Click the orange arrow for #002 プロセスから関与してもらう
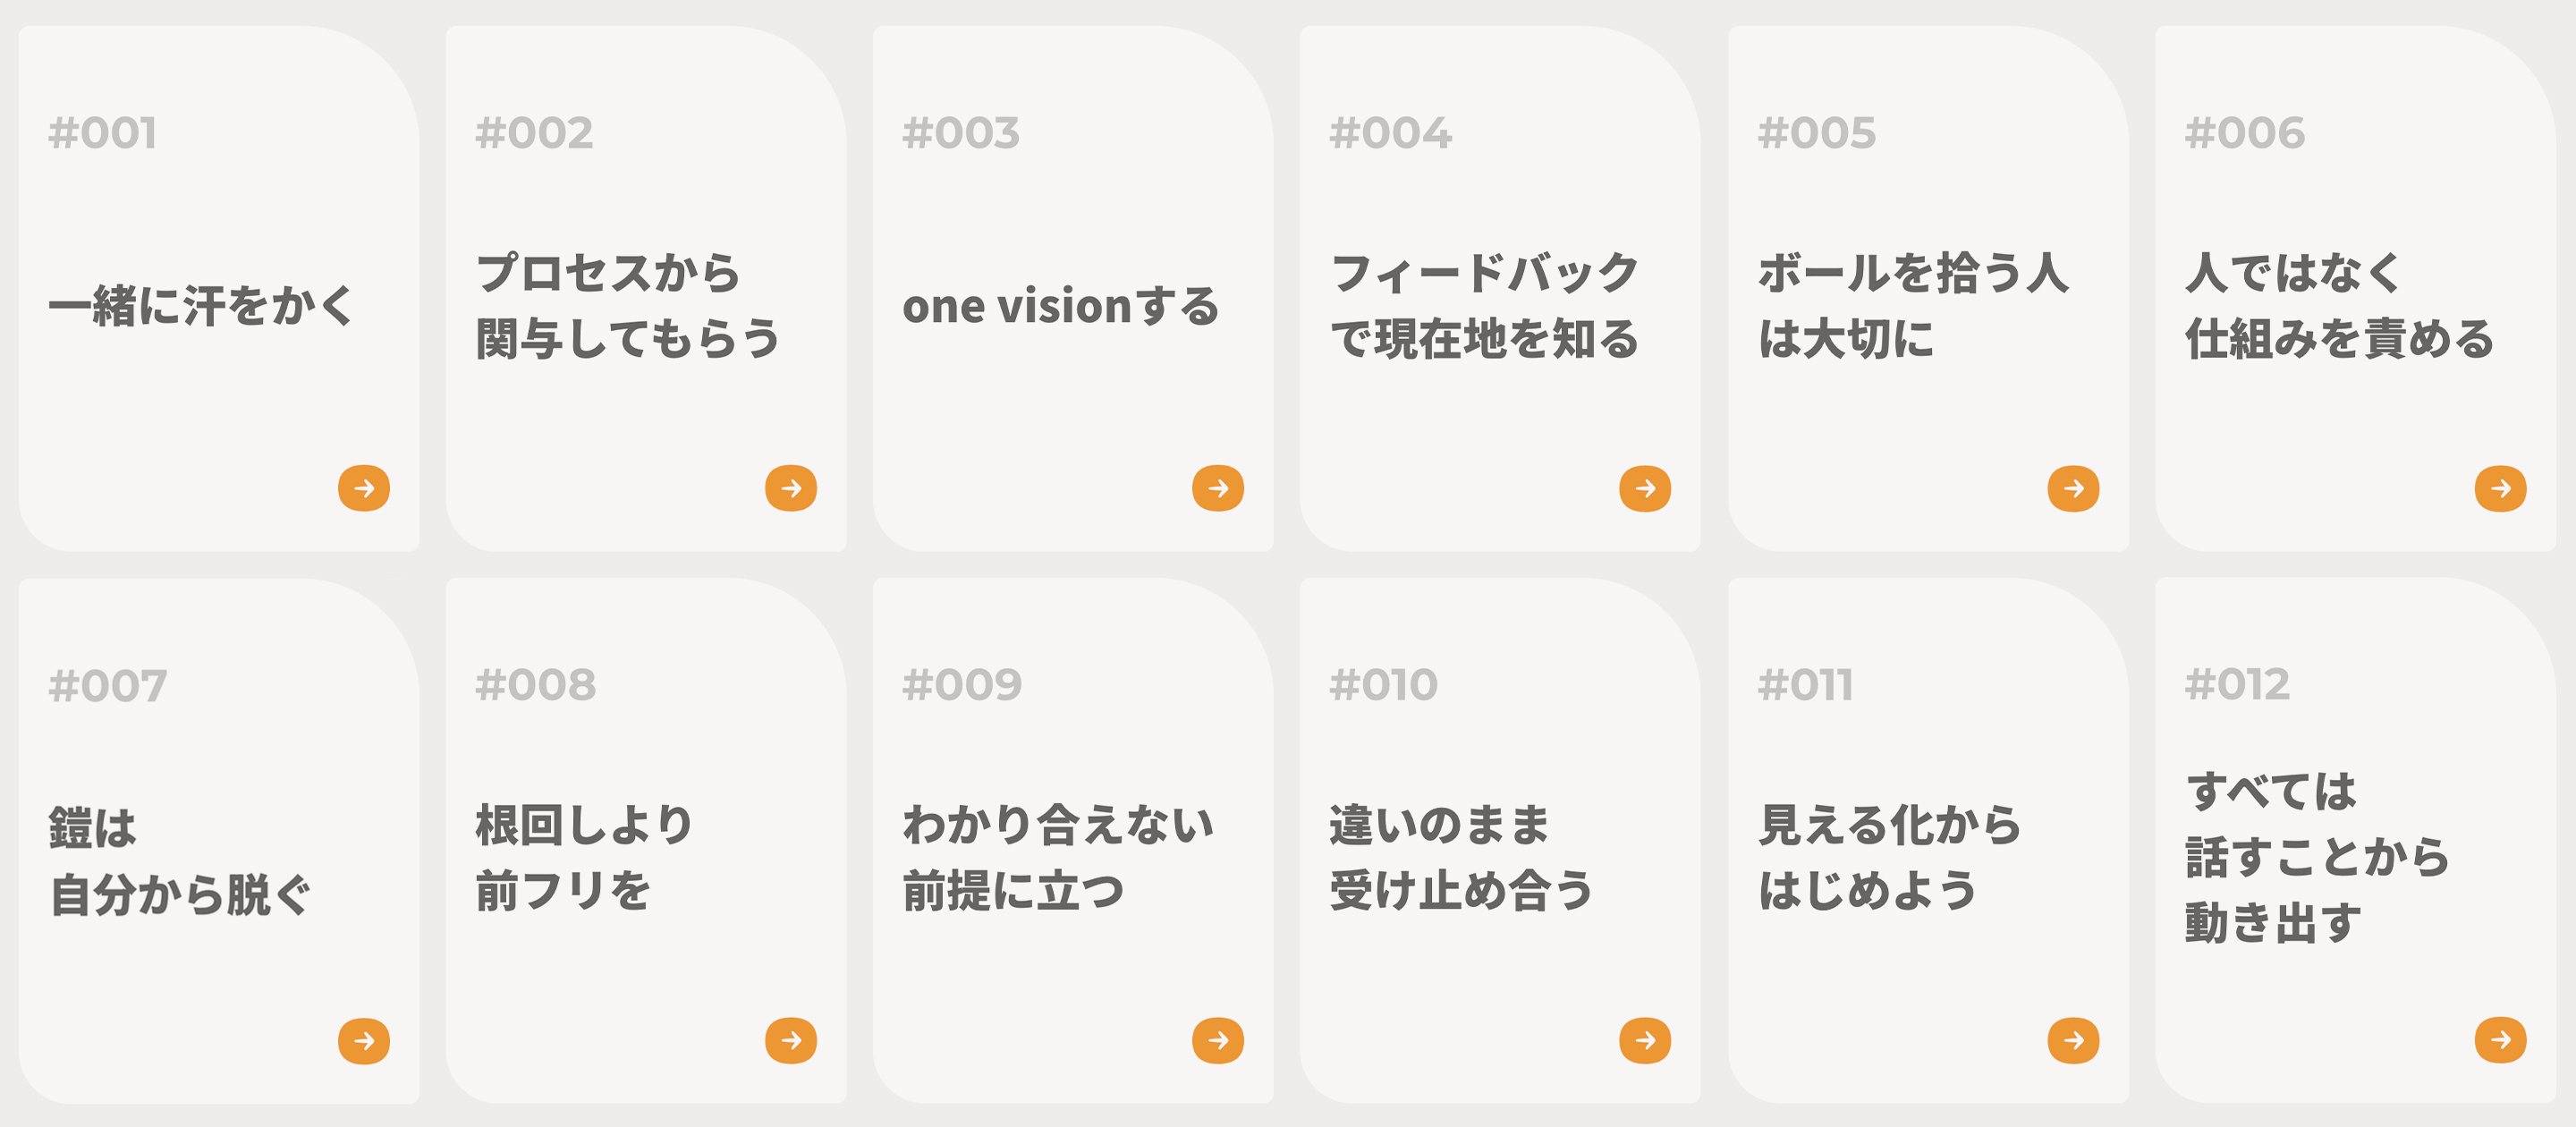This screenshot has width=2576, height=1127. click(x=791, y=488)
